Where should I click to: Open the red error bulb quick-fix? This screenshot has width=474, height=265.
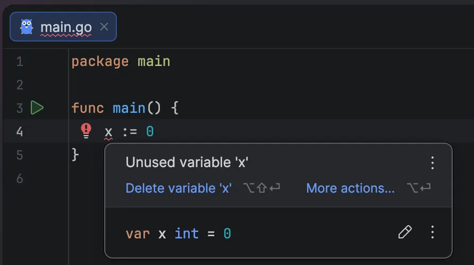point(86,130)
